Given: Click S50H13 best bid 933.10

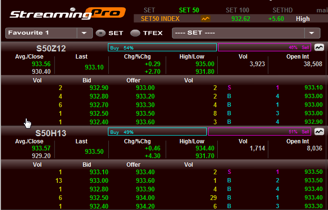Looking at the screenshot, I should click(99, 172).
